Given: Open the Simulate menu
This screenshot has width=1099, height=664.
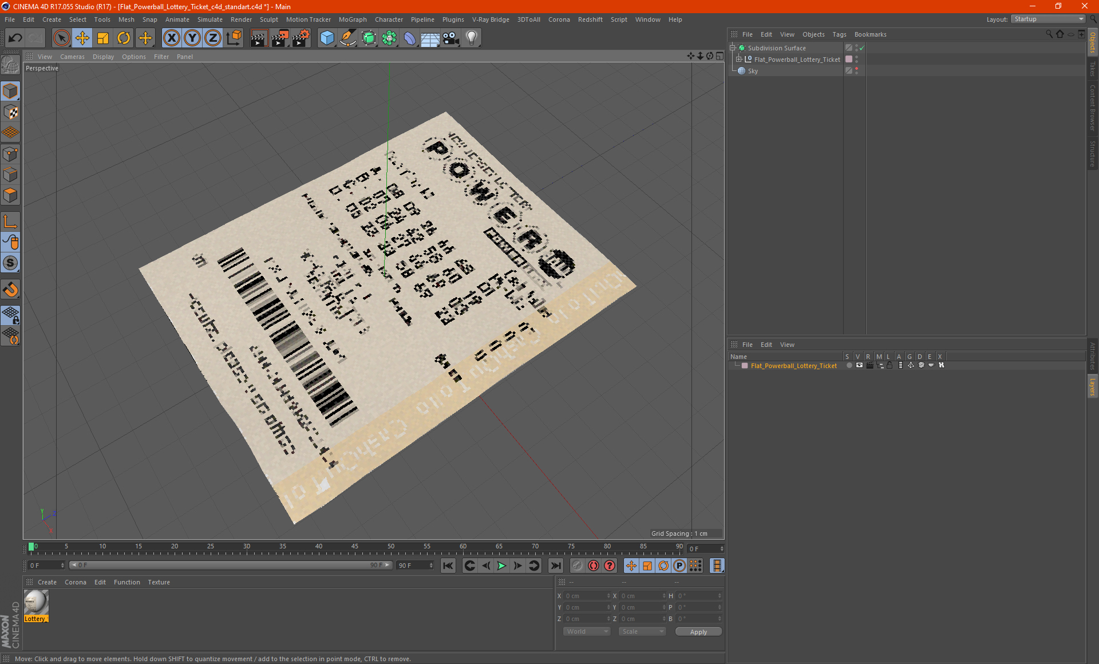Looking at the screenshot, I should click(209, 19).
